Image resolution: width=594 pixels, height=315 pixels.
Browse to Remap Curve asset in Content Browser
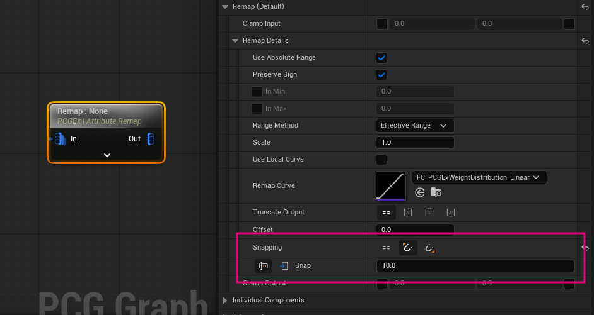(436, 193)
